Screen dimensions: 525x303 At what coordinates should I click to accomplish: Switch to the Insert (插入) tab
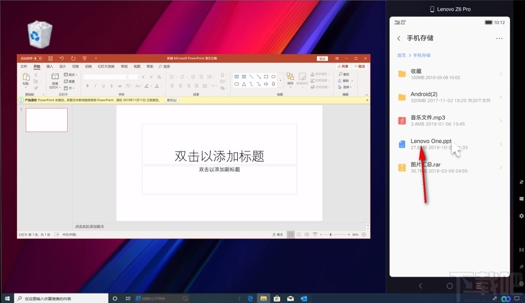[x=50, y=66]
